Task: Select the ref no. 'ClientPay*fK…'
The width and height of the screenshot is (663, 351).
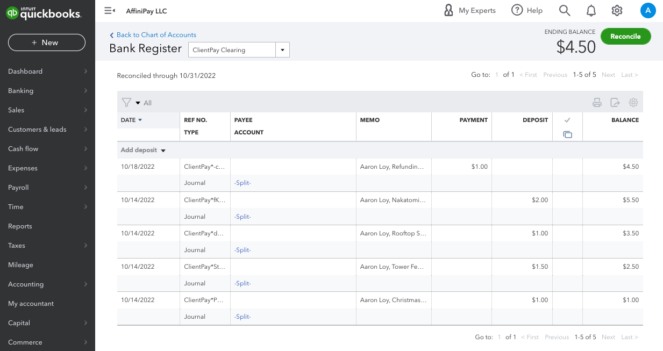Action: [205, 200]
